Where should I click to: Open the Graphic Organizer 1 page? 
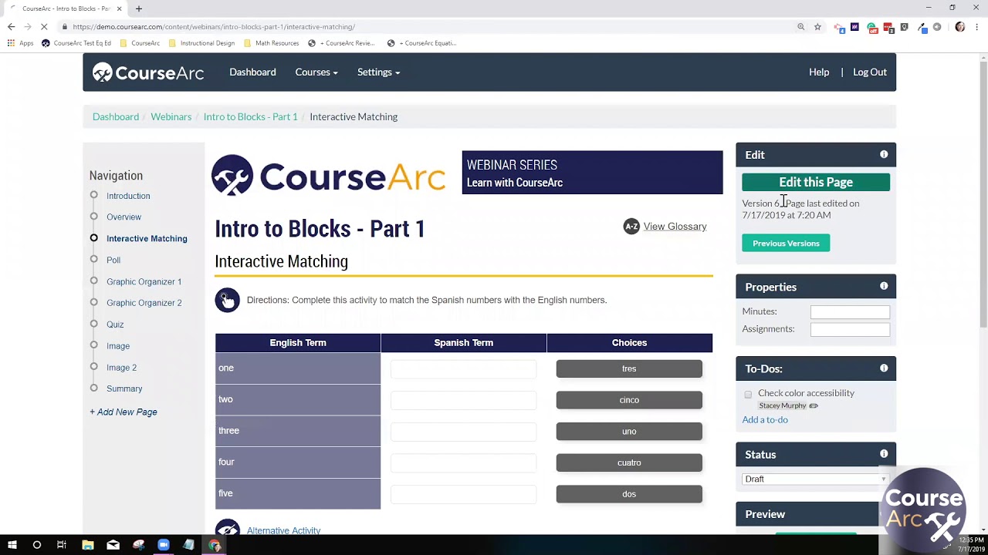tap(144, 281)
